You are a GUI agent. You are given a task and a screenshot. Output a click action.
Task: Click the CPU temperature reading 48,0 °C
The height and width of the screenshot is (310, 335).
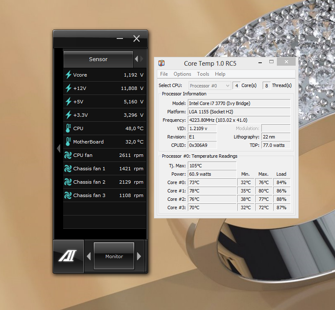[x=134, y=128]
